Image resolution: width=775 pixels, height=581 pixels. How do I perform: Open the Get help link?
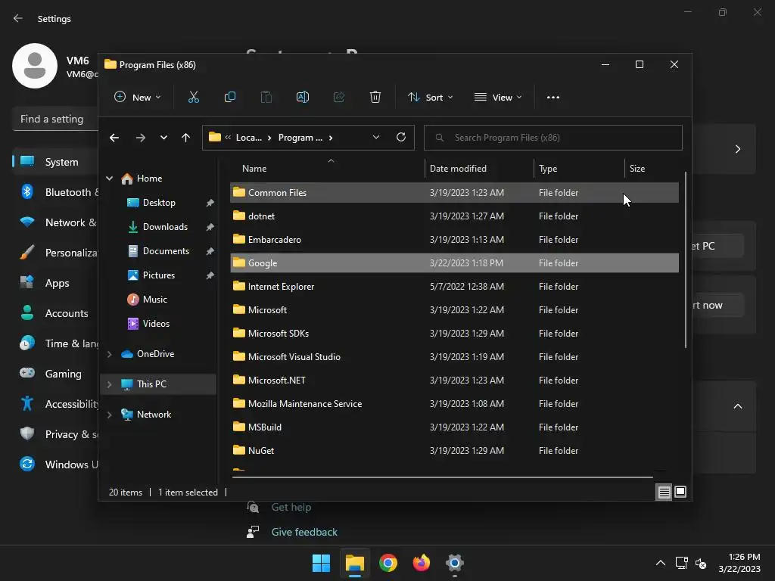click(x=291, y=508)
